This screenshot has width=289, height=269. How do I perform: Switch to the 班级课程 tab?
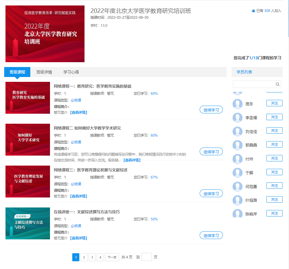[17, 72]
